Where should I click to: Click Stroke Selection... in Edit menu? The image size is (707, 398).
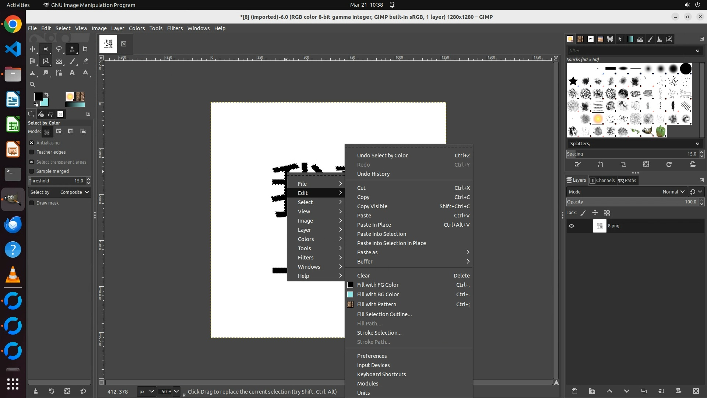379,333
